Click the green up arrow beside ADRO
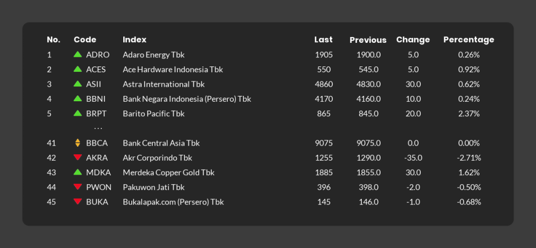 78,55
